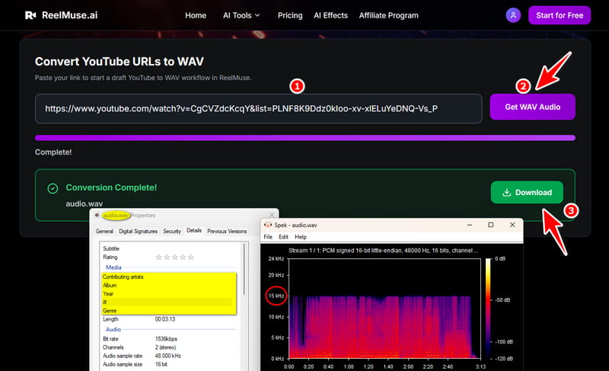
Task: Go to the Home page
Action: coord(196,15)
